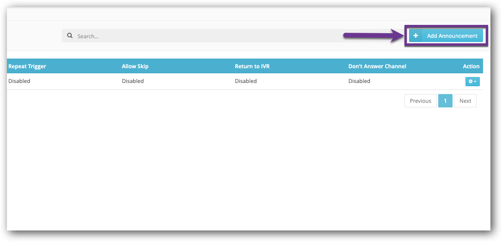
Task: Click the magnifying glass search icon
Action: pos(70,36)
